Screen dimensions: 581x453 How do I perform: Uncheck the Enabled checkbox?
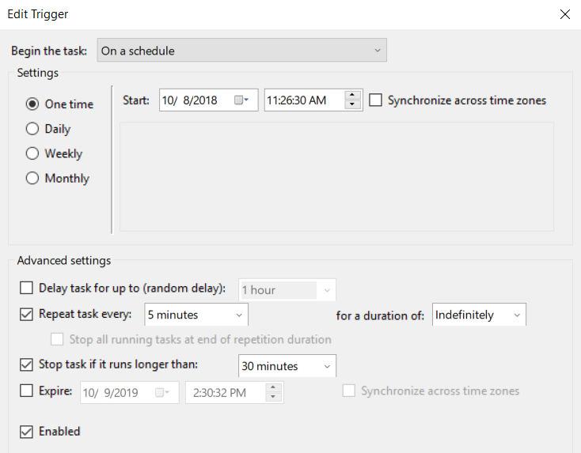pyautogui.click(x=26, y=432)
